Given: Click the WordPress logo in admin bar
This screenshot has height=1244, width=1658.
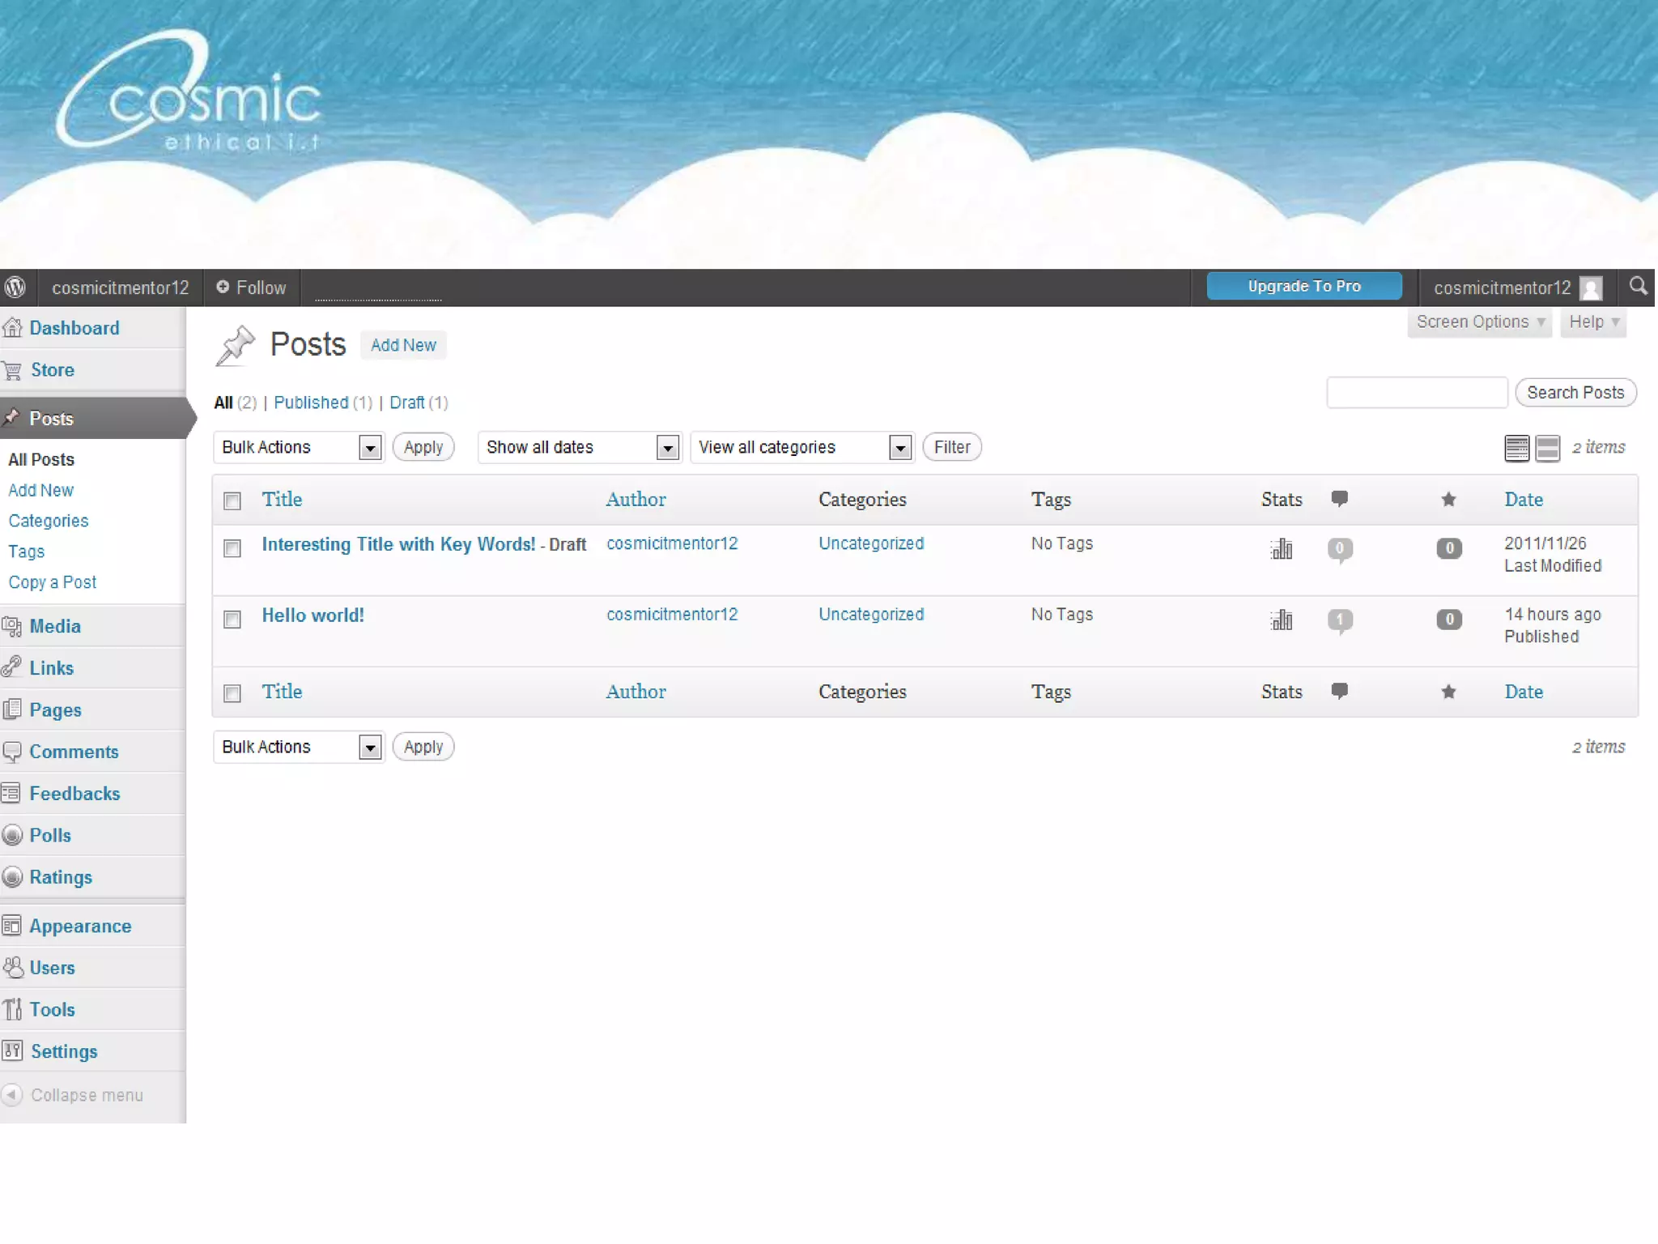Looking at the screenshot, I should [15, 288].
